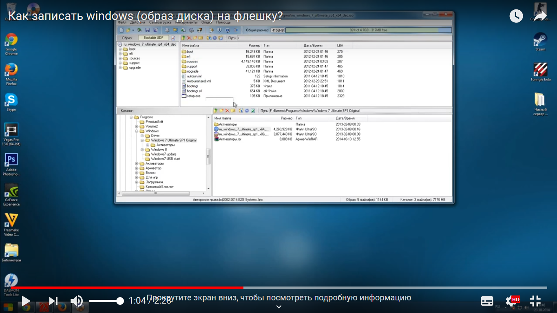
Task: Sort image files by Размер column header
Action: tap(254, 45)
